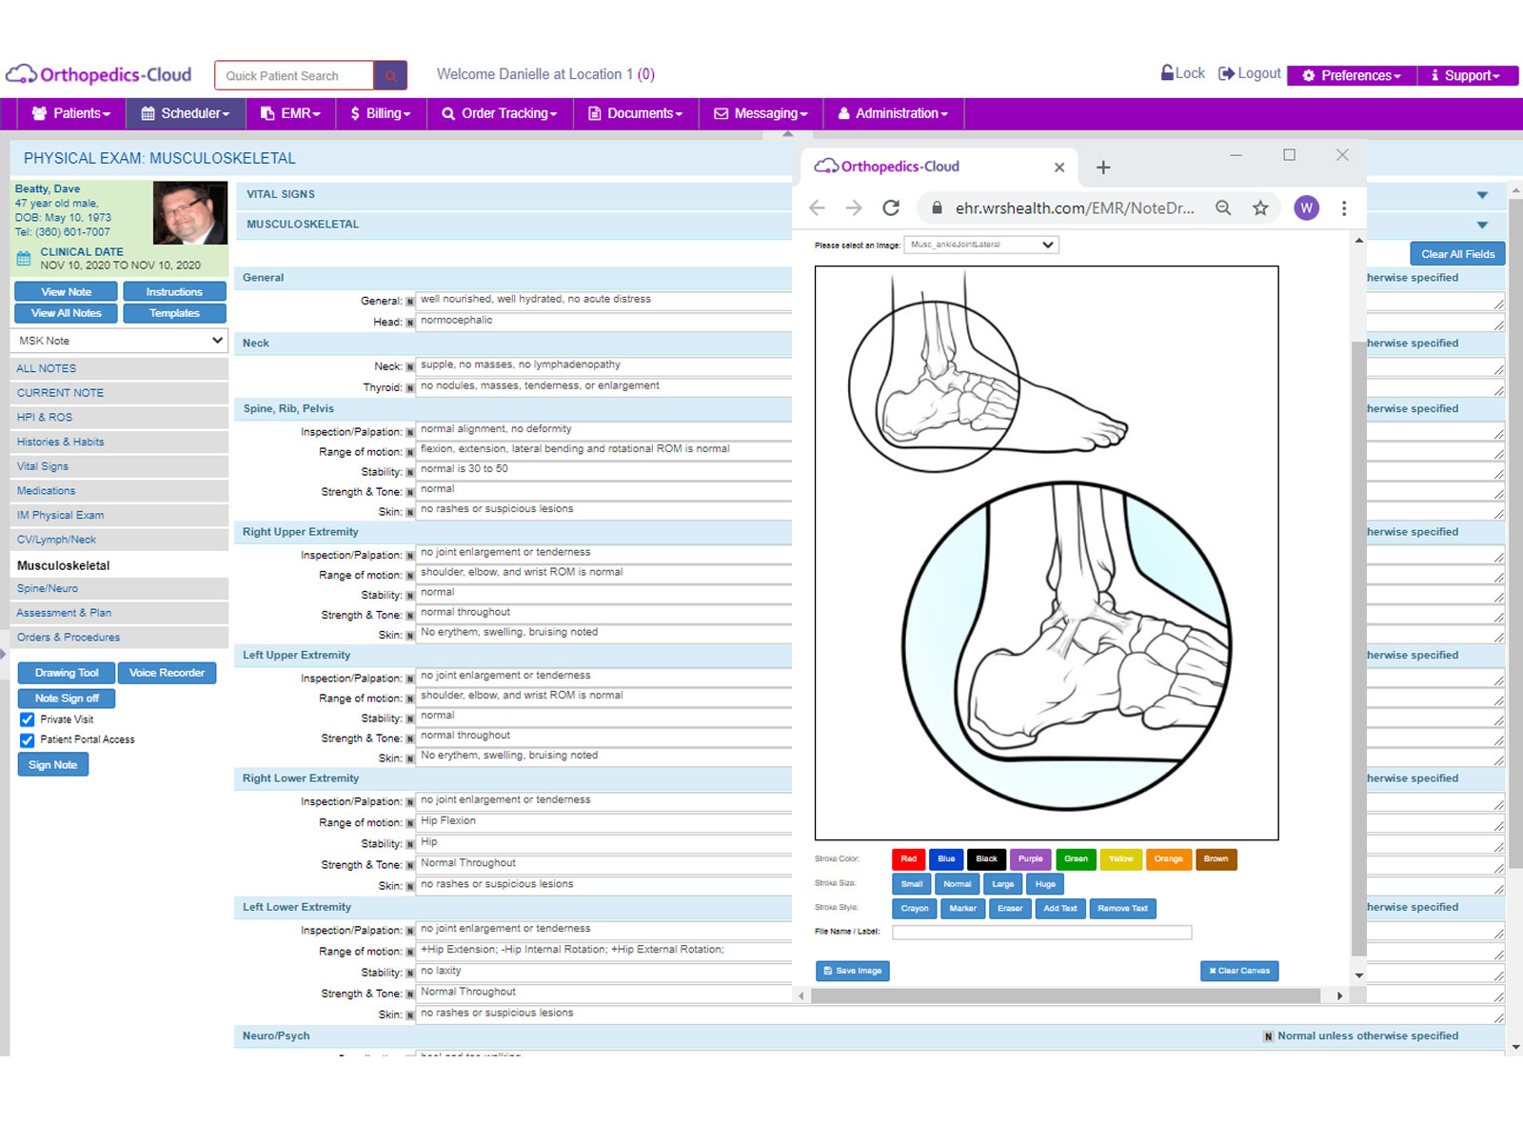Open the EMR menu

[290, 113]
